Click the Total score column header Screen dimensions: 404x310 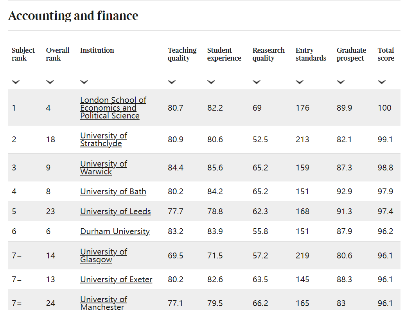[386, 54]
